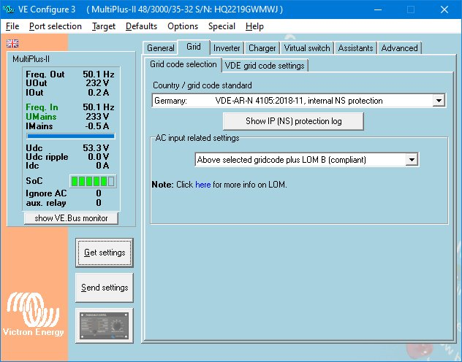Image resolution: width=462 pixels, height=362 pixels.
Task: Open the country / grid code standard dropdown
Action: pyautogui.click(x=439, y=101)
